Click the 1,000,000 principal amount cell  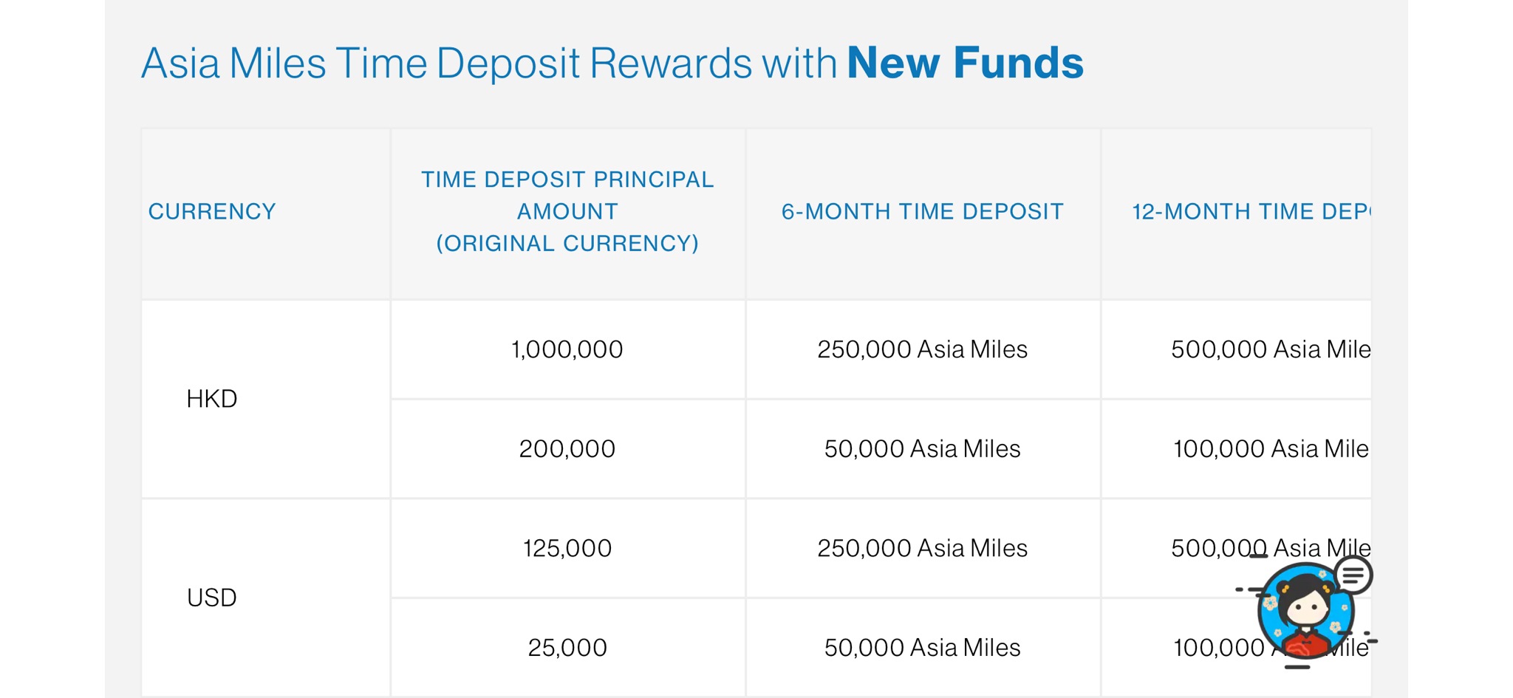(567, 349)
